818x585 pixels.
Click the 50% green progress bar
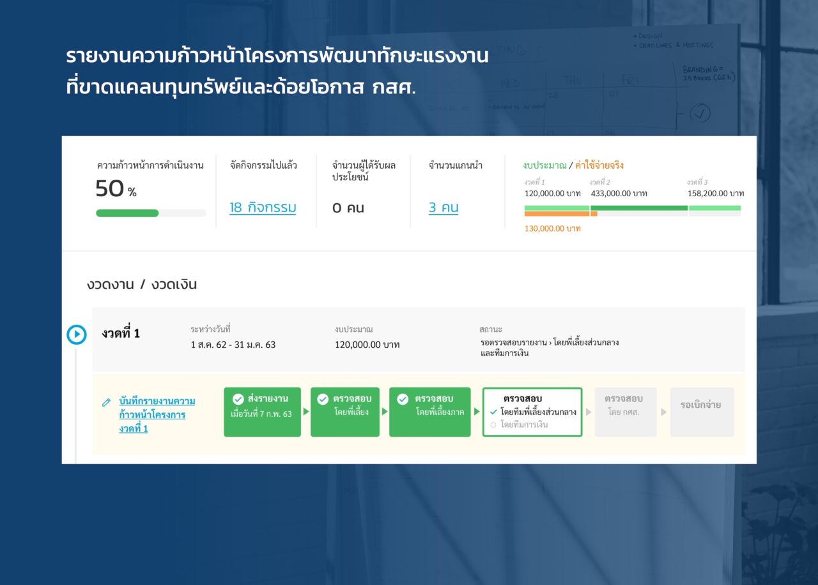pyautogui.click(x=127, y=213)
